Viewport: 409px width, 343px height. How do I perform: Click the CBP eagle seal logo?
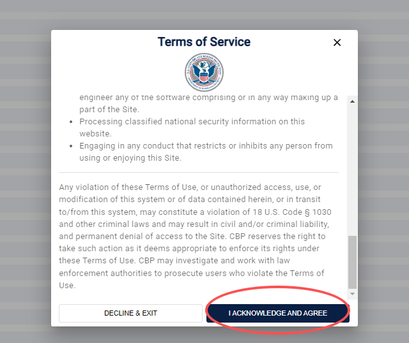point(204,73)
